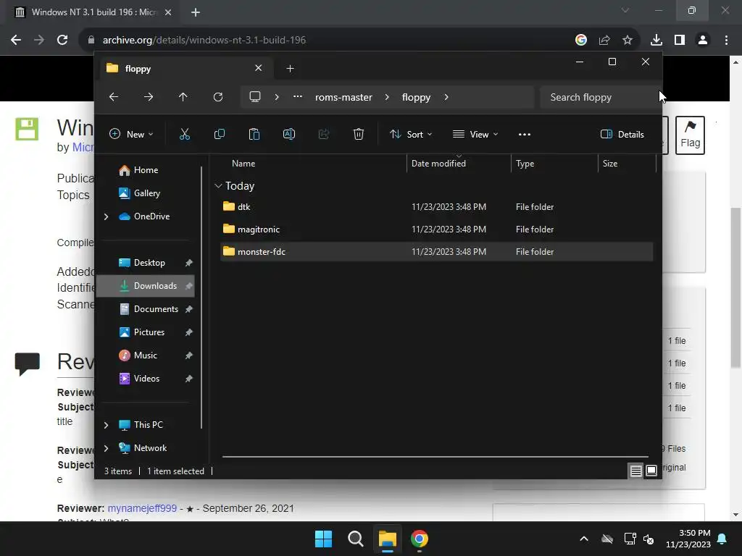Image resolution: width=742 pixels, height=556 pixels.
Task: Click roms-master in the breadcrumb
Action: tap(343, 97)
